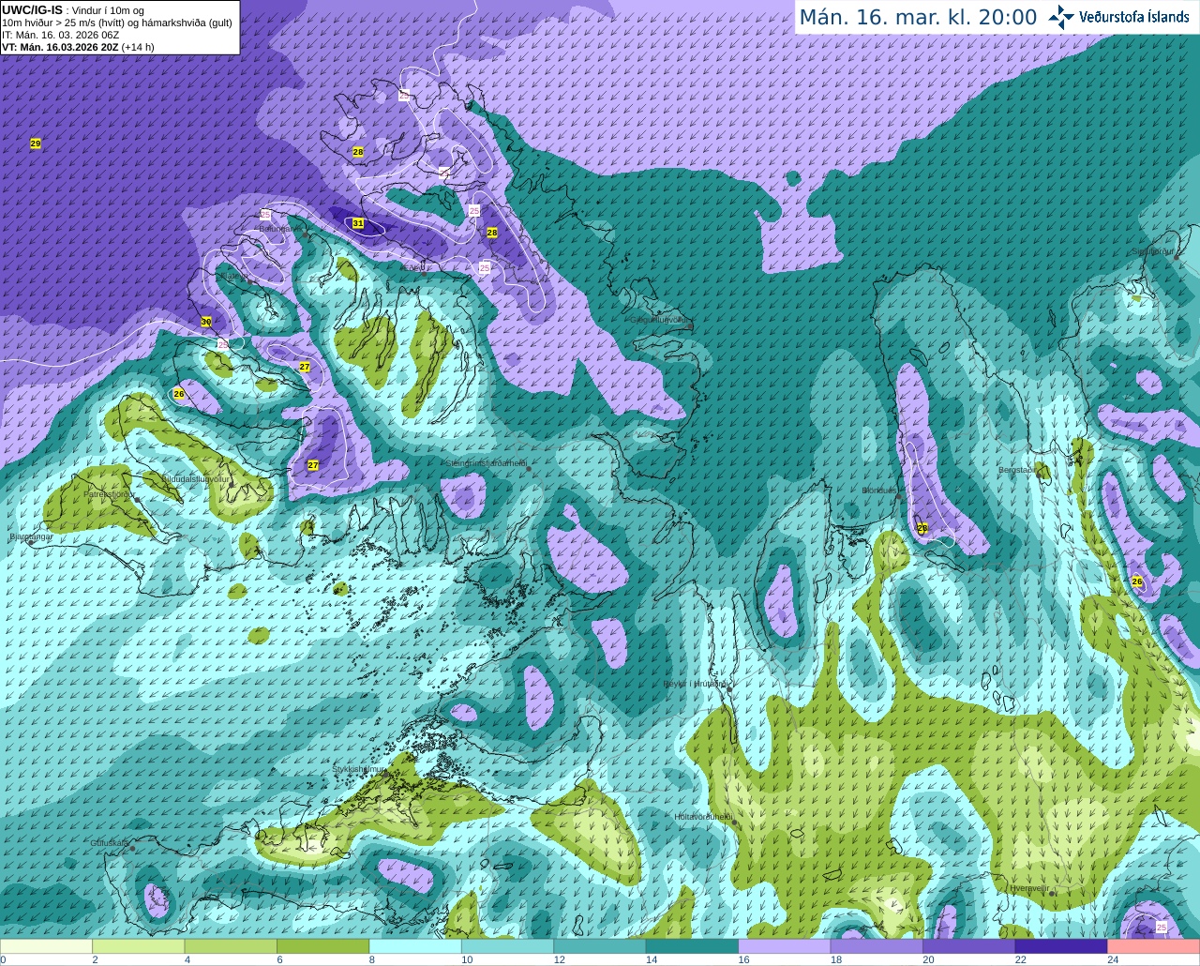Click the Bjargtangar station label
Viewport: 1200px width, 966px height.
coord(31,537)
